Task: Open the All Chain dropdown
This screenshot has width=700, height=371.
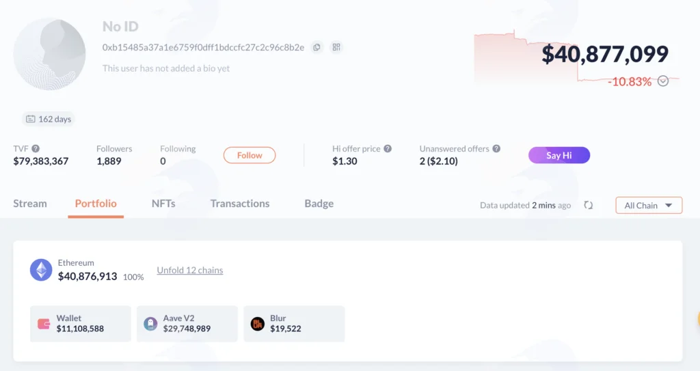Action: [x=649, y=206]
